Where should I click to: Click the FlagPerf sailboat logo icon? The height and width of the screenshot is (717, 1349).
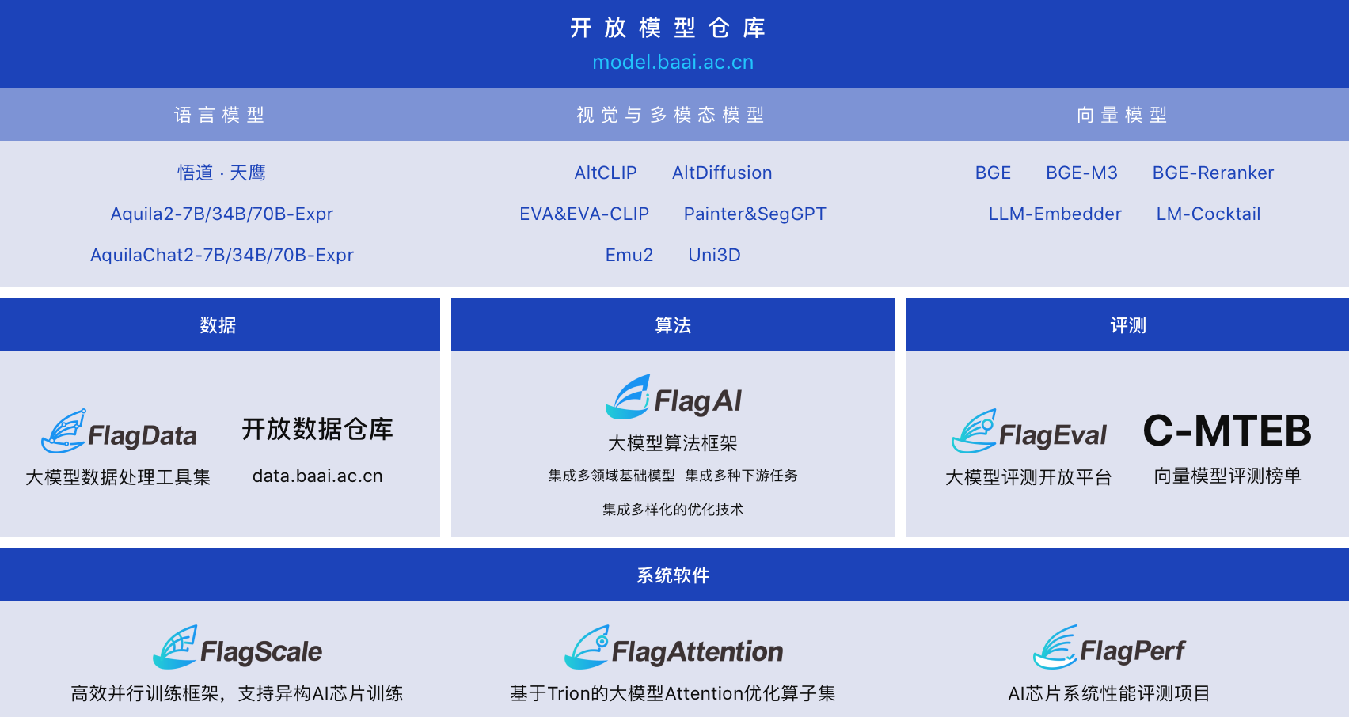coord(1055,647)
